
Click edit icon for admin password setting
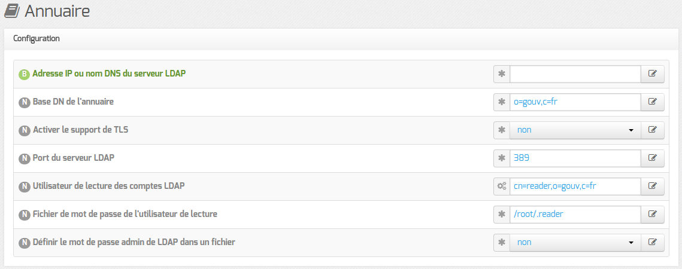653,243
